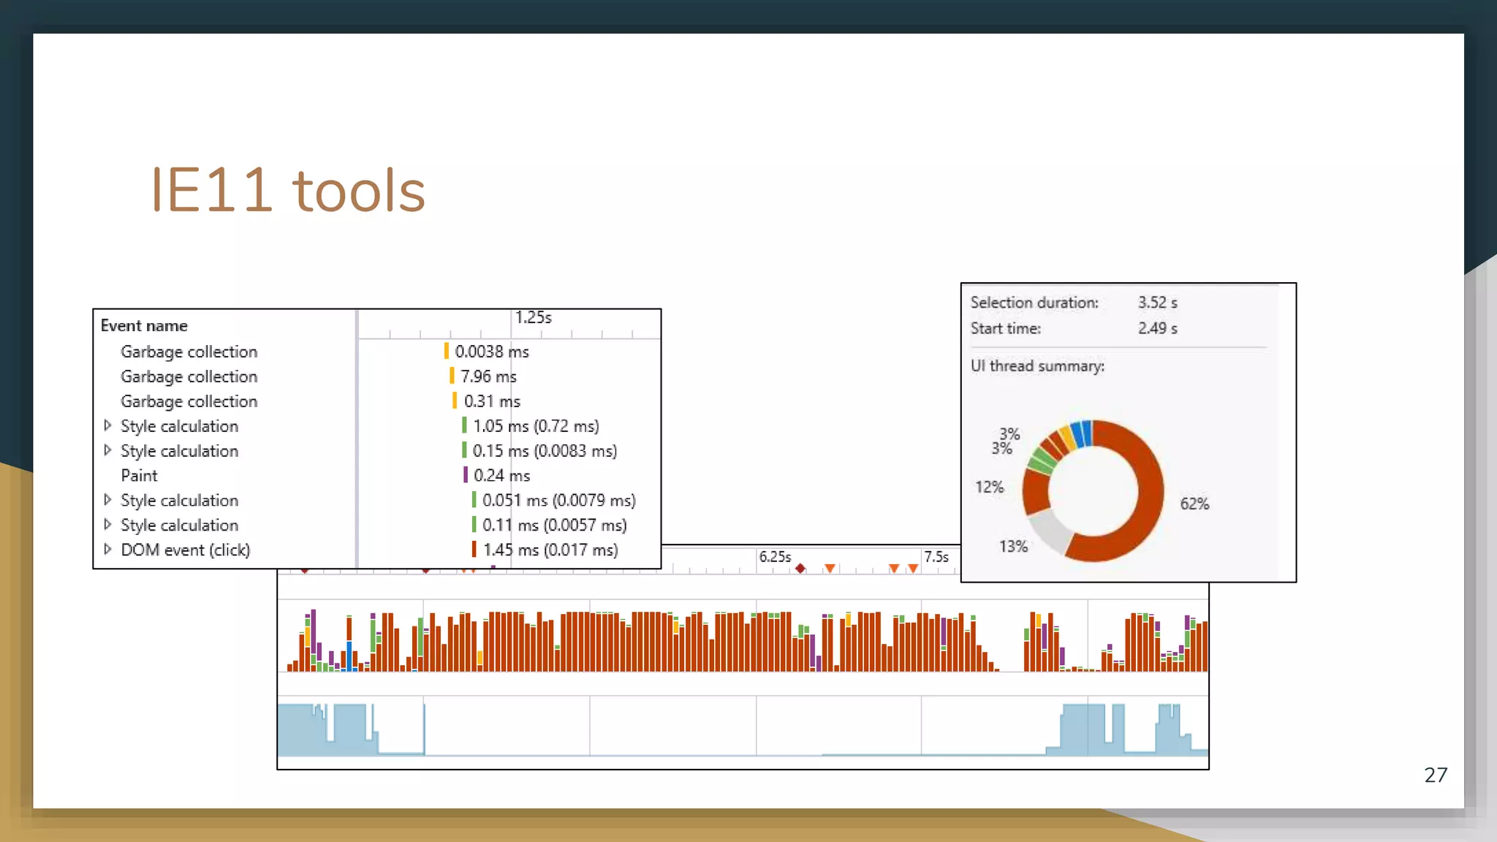1497x842 pixels.
Task: Click the IE11 tools slide title
Action: point(288,190)
